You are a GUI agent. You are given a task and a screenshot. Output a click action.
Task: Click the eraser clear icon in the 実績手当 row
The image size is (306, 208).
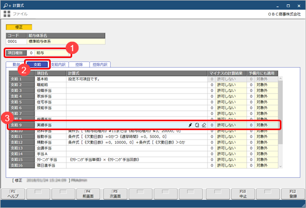point(204,125)
